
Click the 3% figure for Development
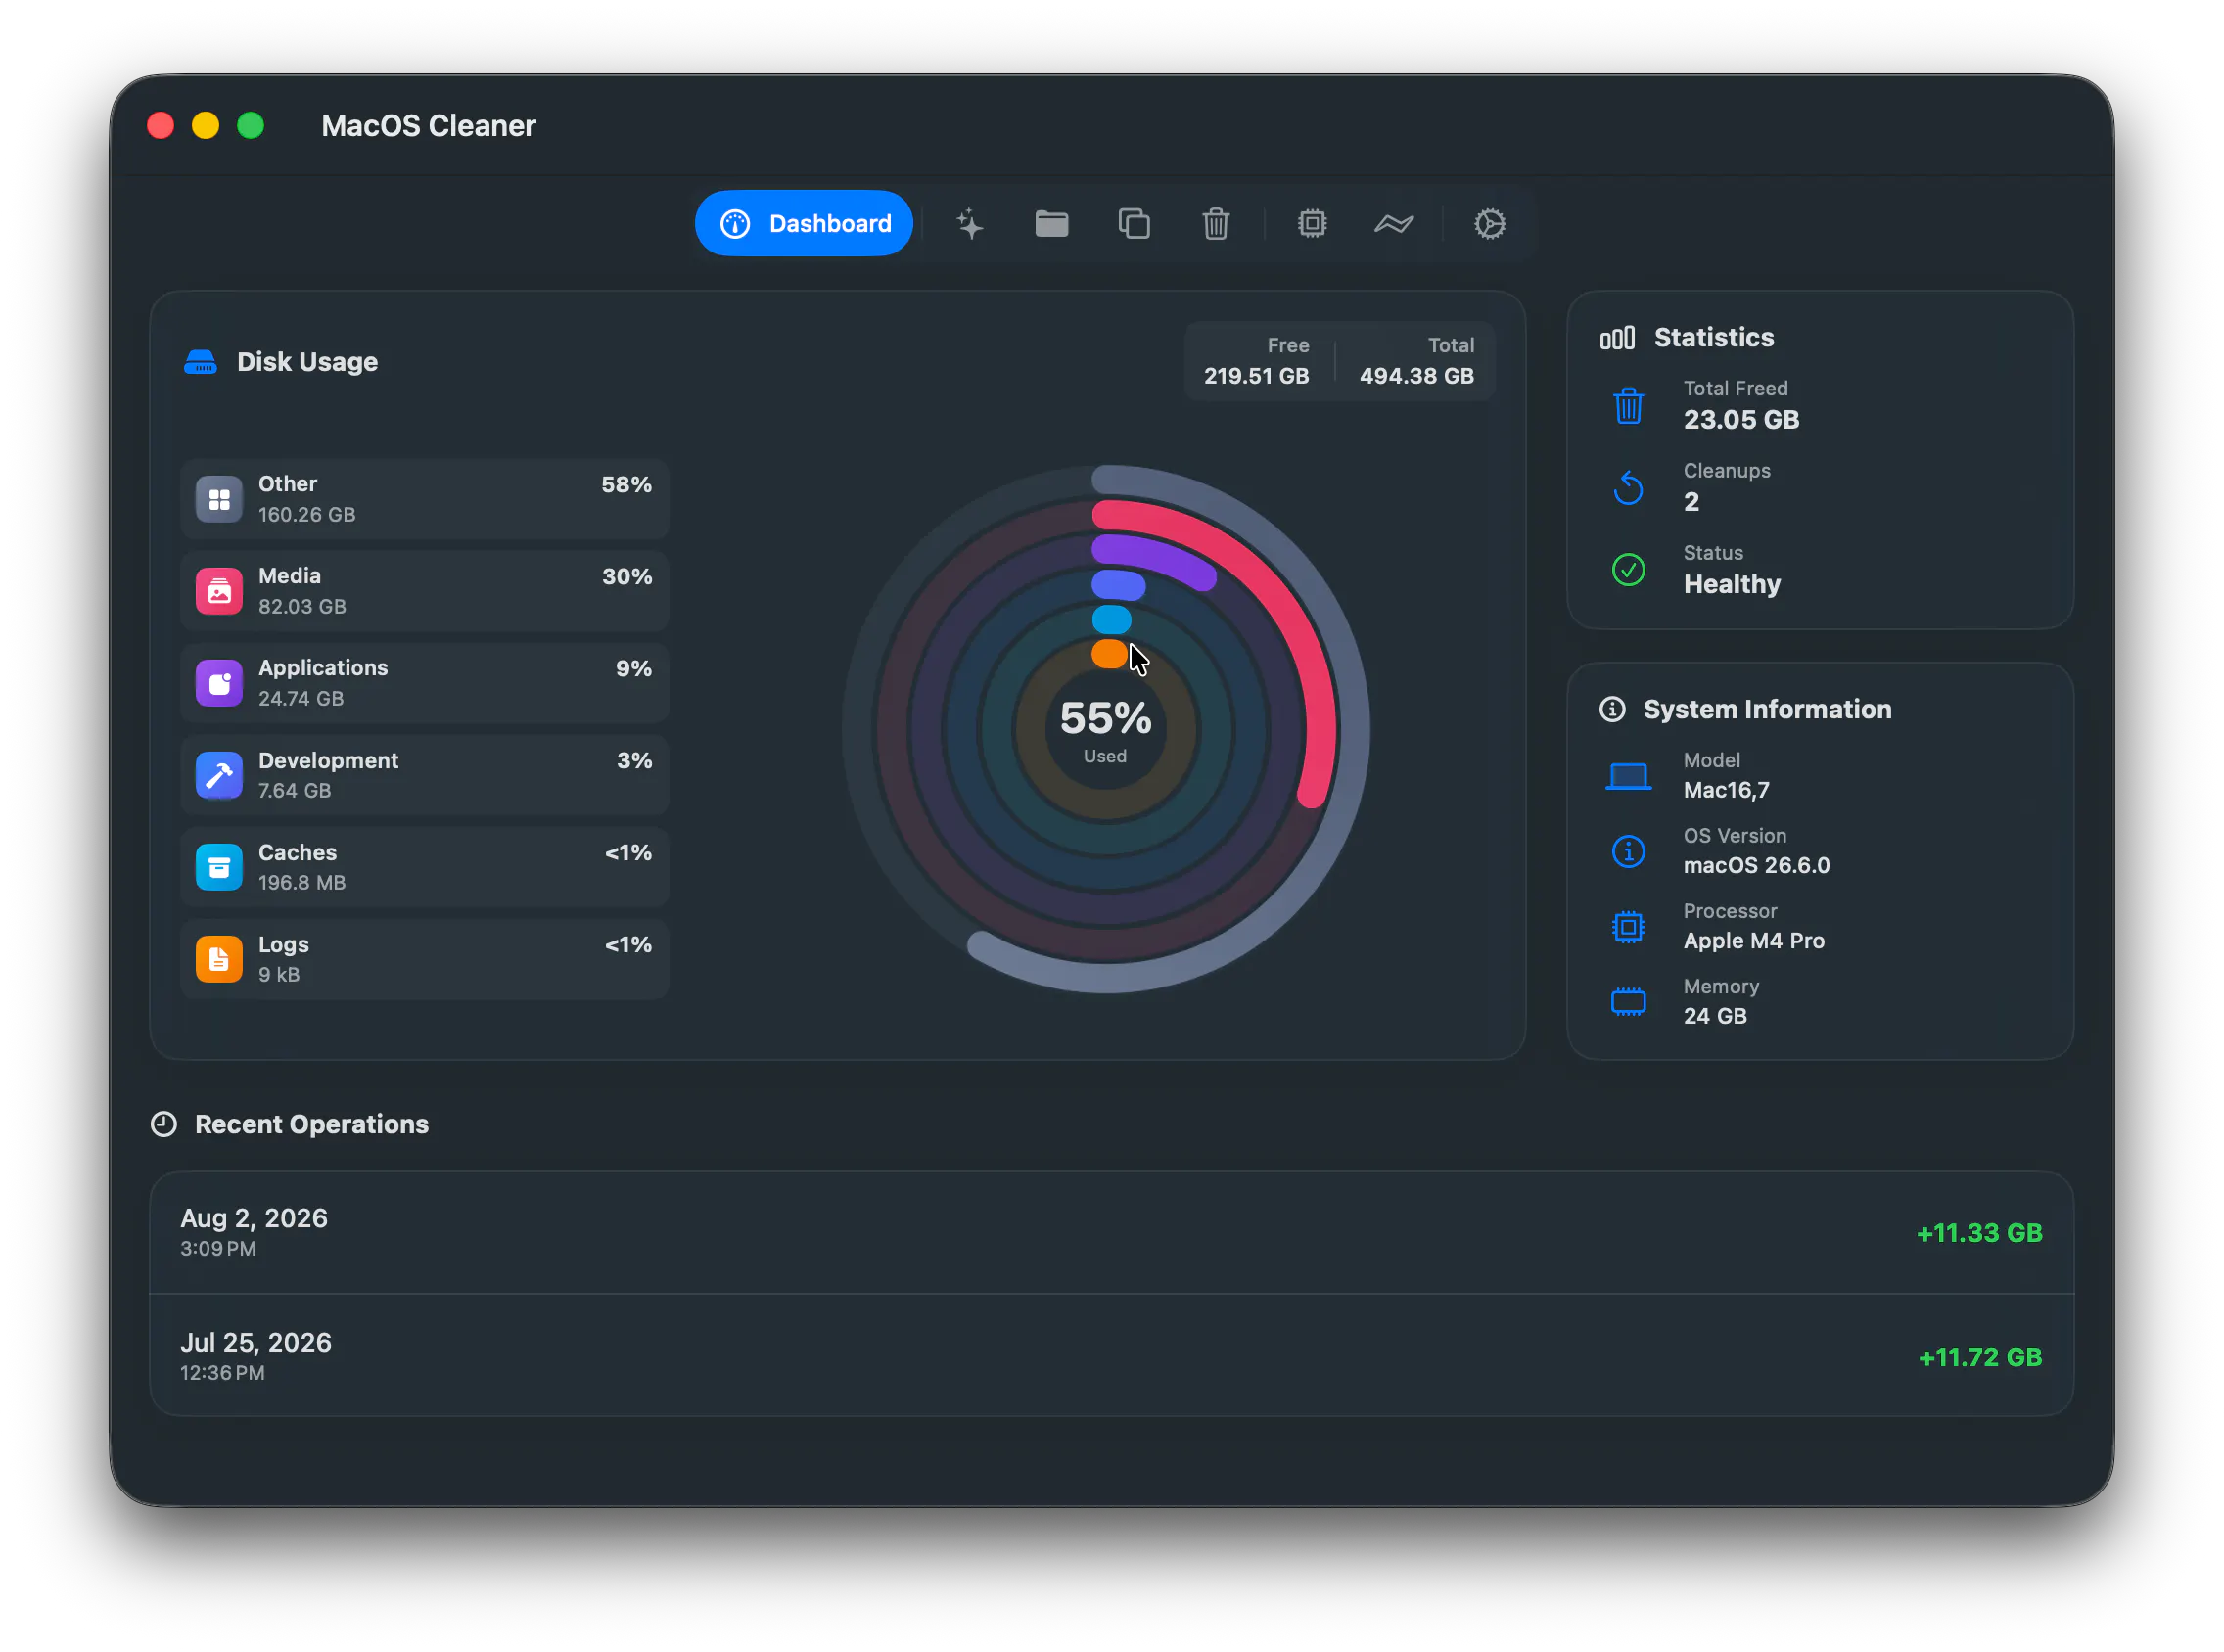tap(634, 760)
